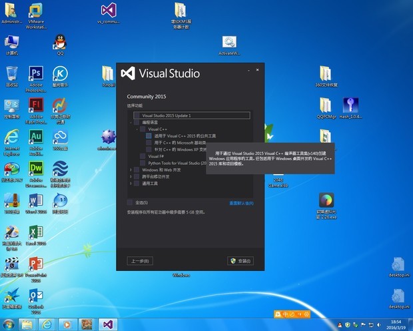This screenshot has width=413, height=331.
Task: Tick the C++ Microsoft 基础类 checkbox
Action: click(x=149, y=143)
